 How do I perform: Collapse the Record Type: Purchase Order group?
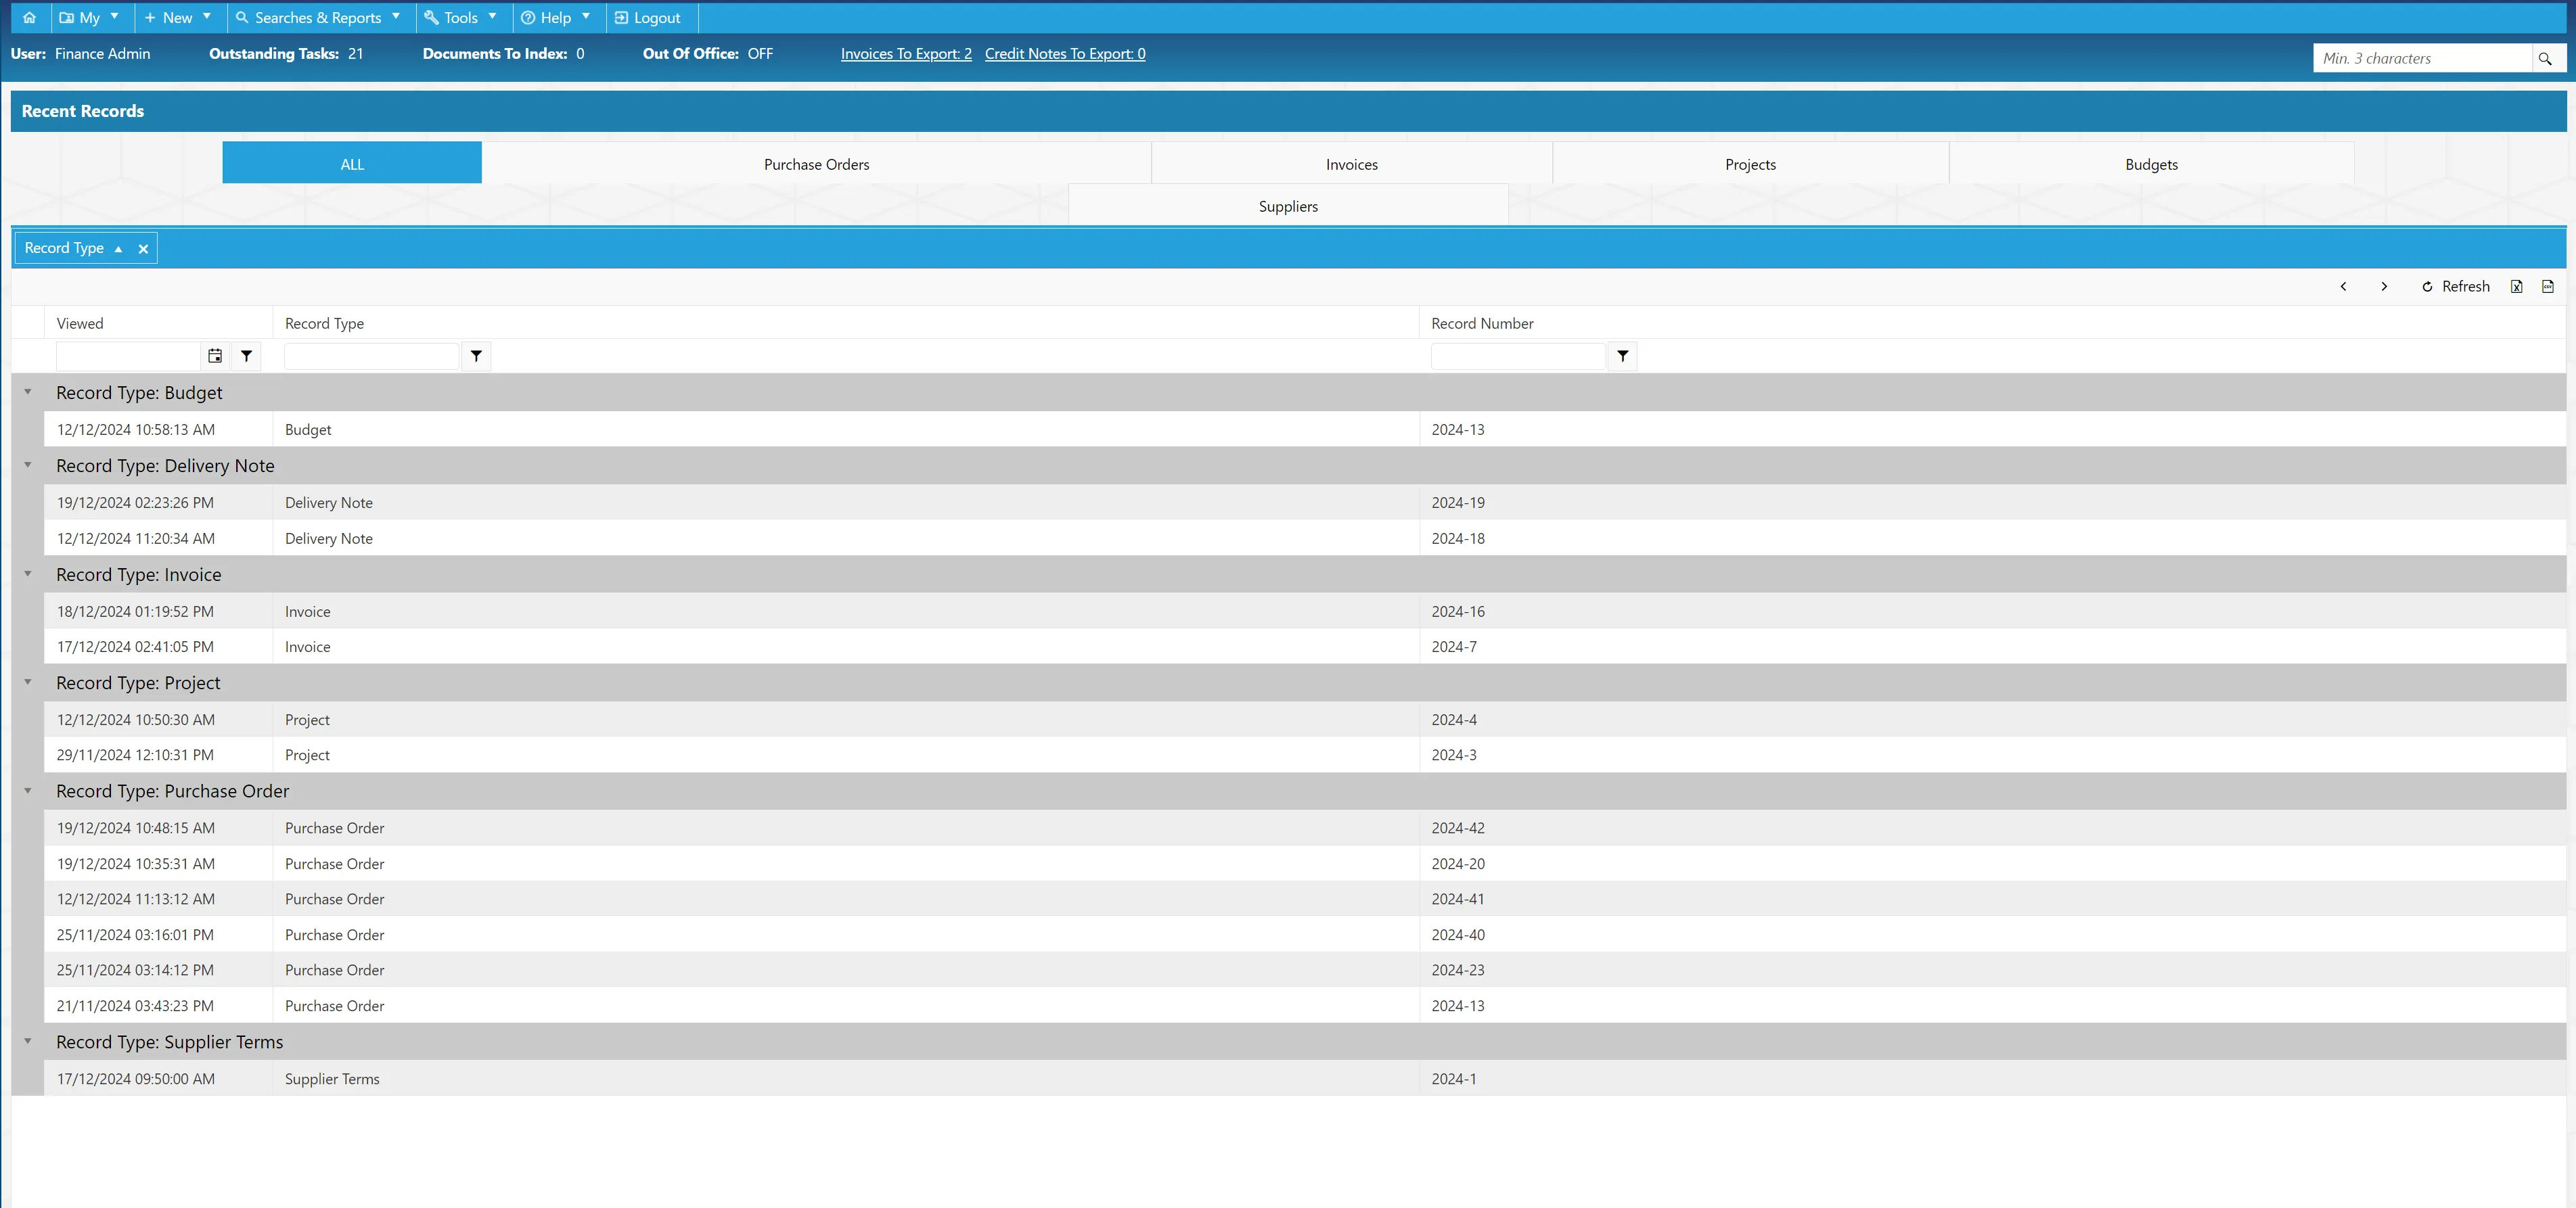[x=28, y=791]
